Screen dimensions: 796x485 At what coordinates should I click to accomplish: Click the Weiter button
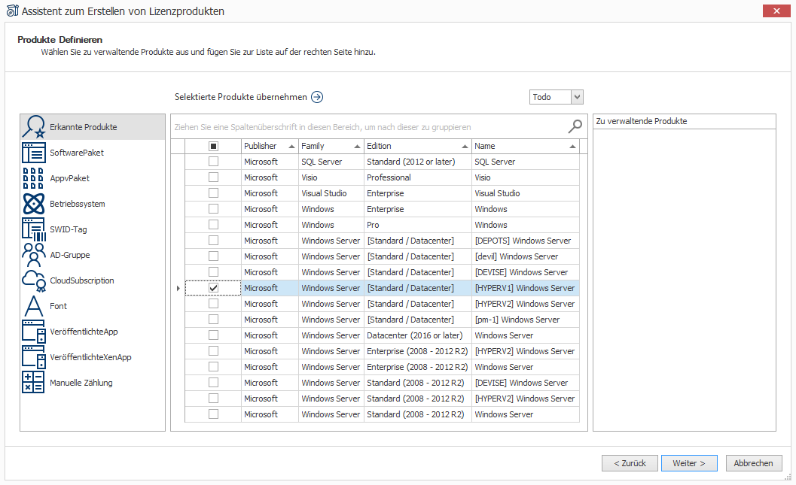pyautogui.click(x=689, y=463)
